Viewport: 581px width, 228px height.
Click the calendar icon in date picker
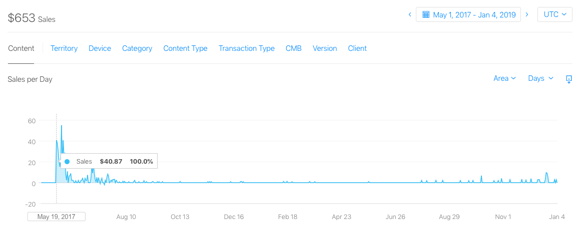tap(426, 14)
